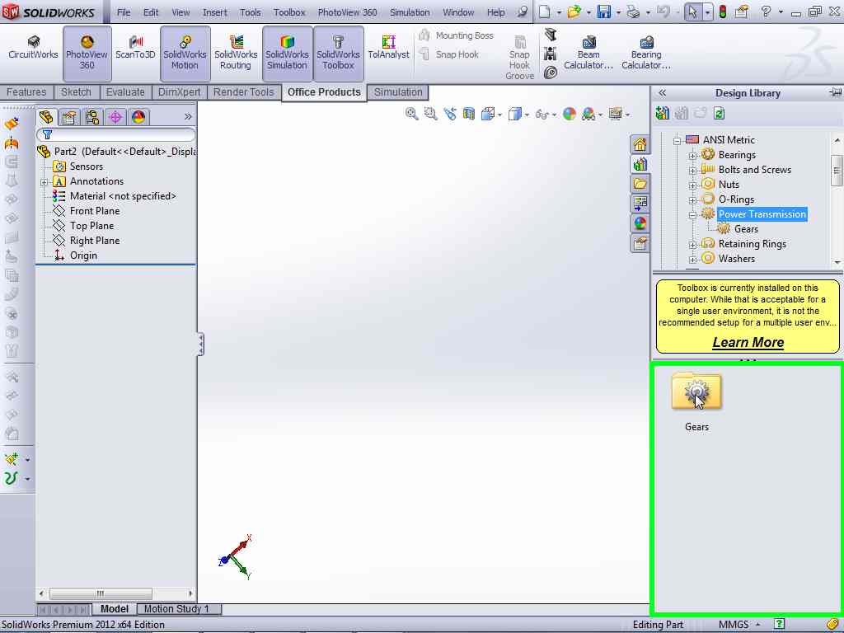The image size is (844, 633).
Task: Select the Front Plane in feature tree
Action: 94,211
